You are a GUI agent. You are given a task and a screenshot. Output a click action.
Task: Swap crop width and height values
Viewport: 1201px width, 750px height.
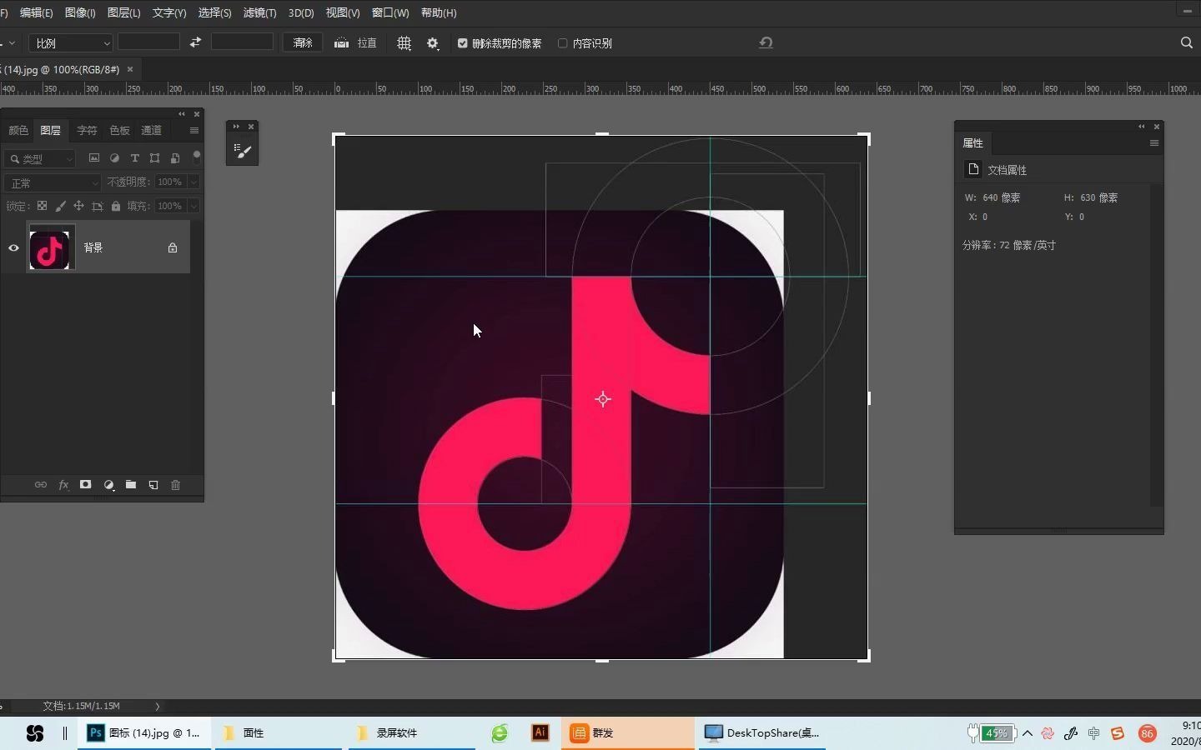[195, 42]
